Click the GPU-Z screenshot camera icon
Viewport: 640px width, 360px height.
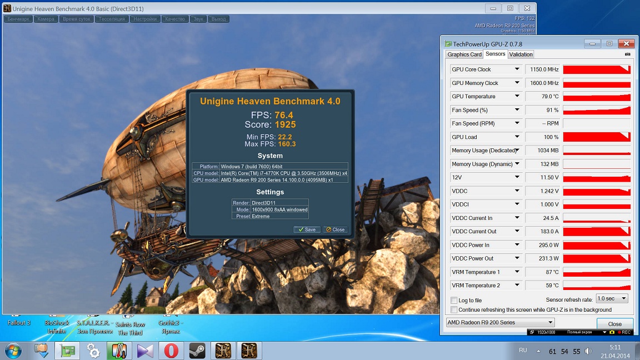(627, 54)
